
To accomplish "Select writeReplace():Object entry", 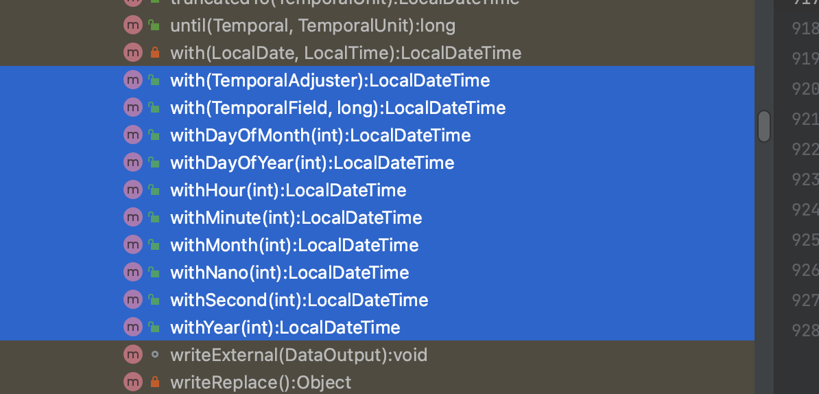I will click(260, 382).
